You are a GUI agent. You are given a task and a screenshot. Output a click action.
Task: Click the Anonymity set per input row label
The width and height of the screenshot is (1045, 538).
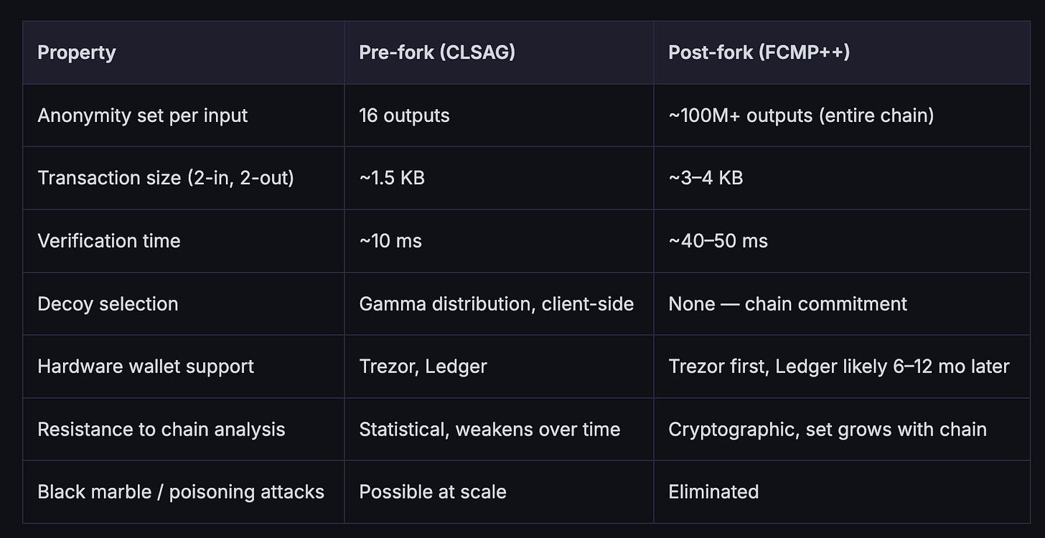click(142, 115)
